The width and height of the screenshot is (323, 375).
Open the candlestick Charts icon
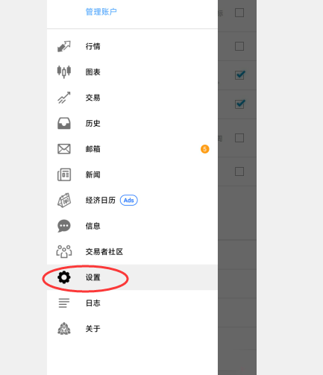(64, 72)
